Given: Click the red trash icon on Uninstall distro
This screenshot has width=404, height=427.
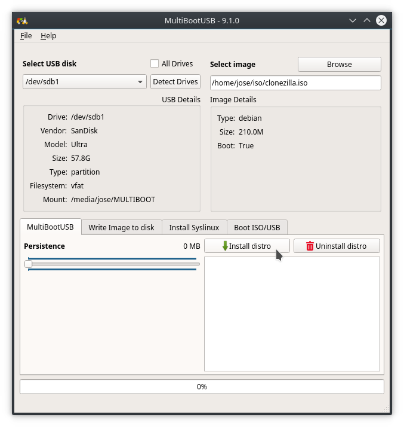Looking at the screenshot, I should click(310, 246).
